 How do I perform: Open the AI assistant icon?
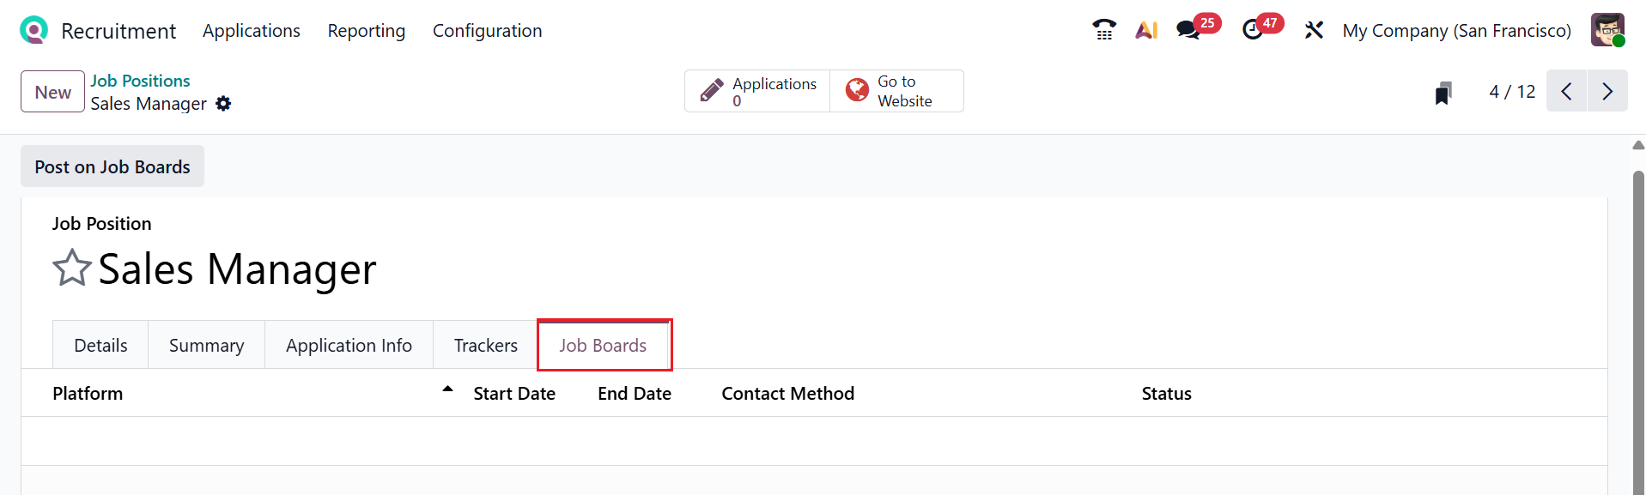point(1146,30)
